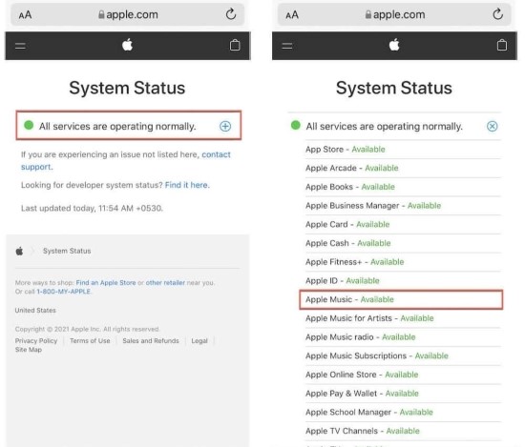Tap the apple.com address bar in left screenshot

(128, 14)
